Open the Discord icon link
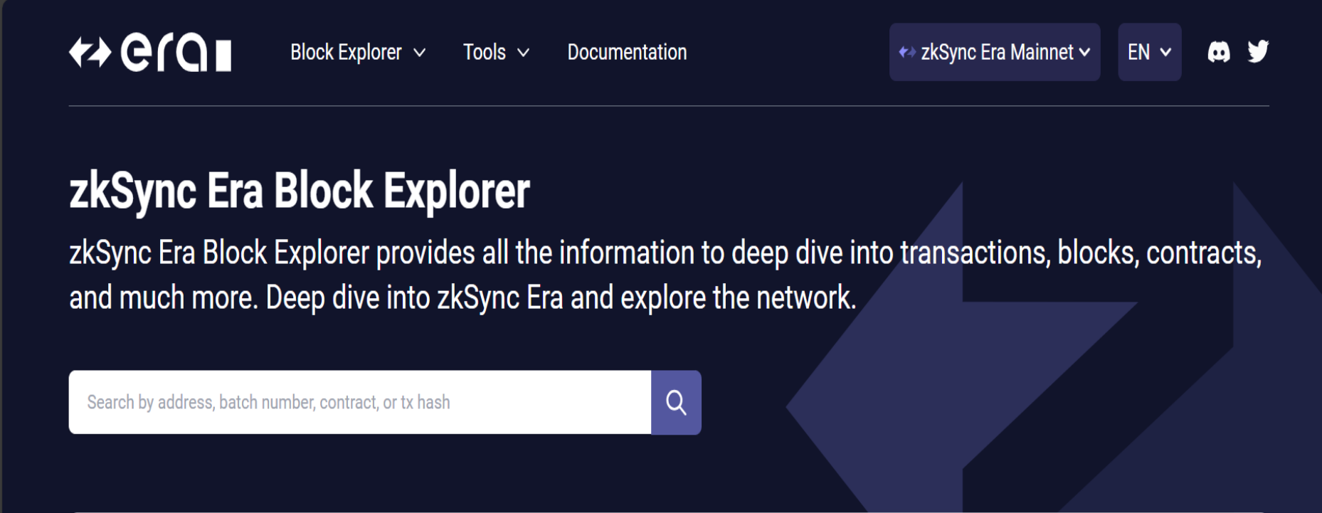 (x=1219, y=52)
